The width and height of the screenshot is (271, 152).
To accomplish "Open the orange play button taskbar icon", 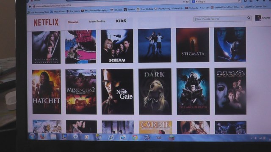I will click(86, 137).
